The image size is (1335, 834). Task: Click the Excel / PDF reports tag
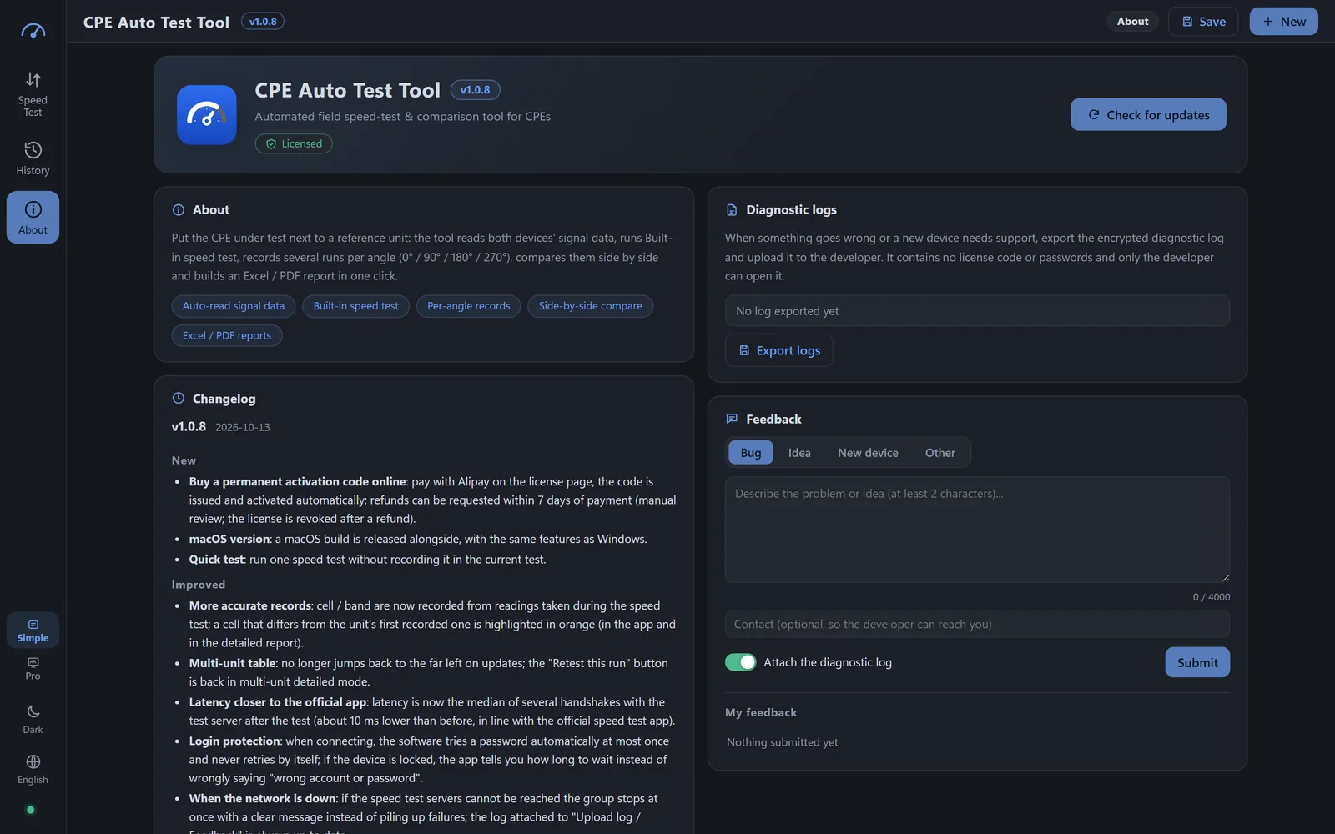click(x=227, y=335)
